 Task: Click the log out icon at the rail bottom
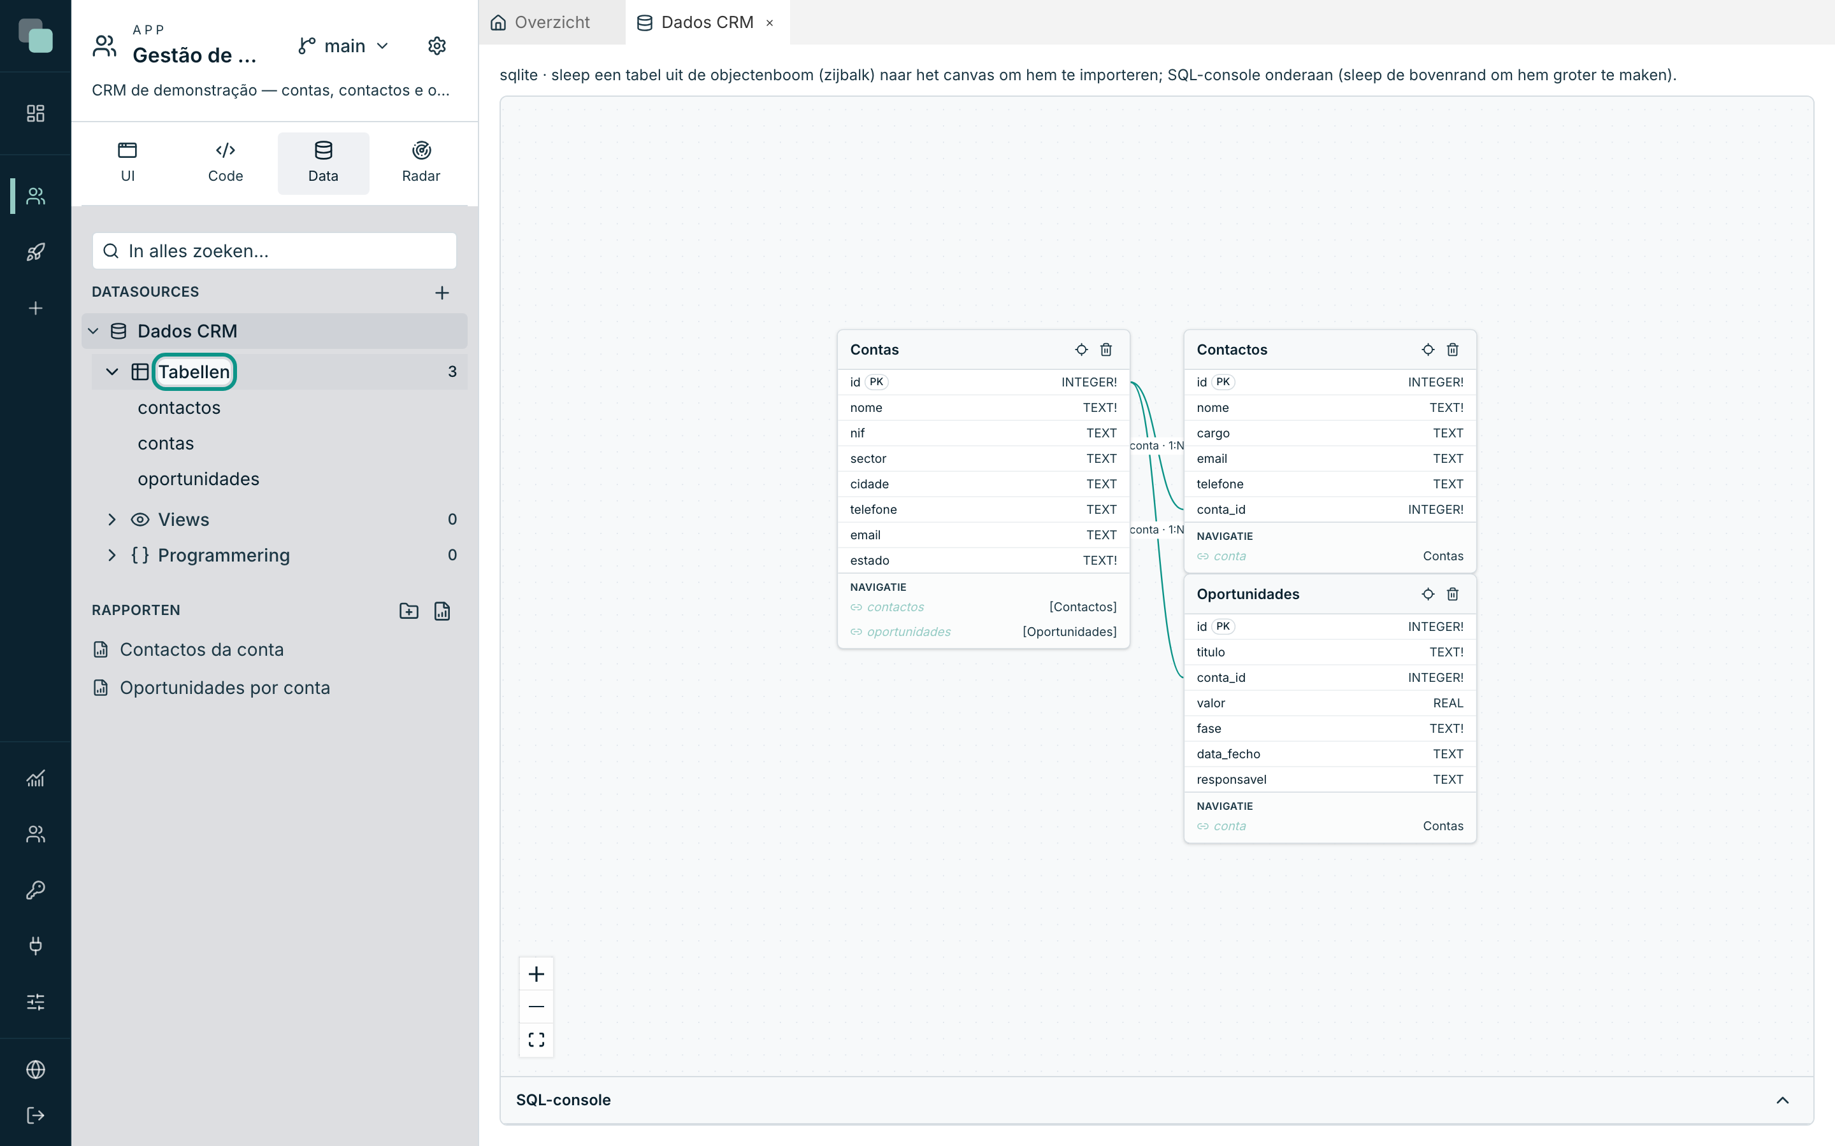click(x=36, y=1115)
